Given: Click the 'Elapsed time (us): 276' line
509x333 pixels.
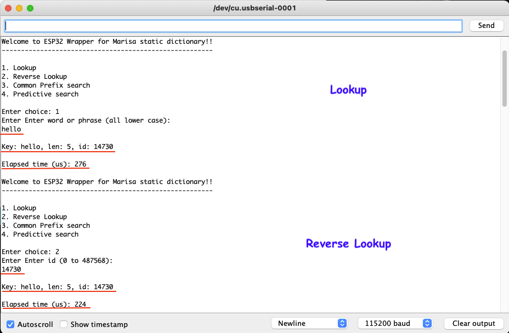Looking at the screenshot, I should pyautogui.click(x=44, y=164).
